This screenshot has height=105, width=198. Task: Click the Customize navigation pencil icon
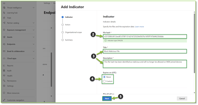[x=4, y=100]
